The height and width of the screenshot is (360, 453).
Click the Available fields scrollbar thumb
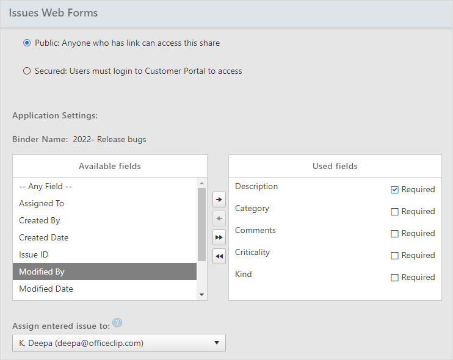click(x=201, y=225)
